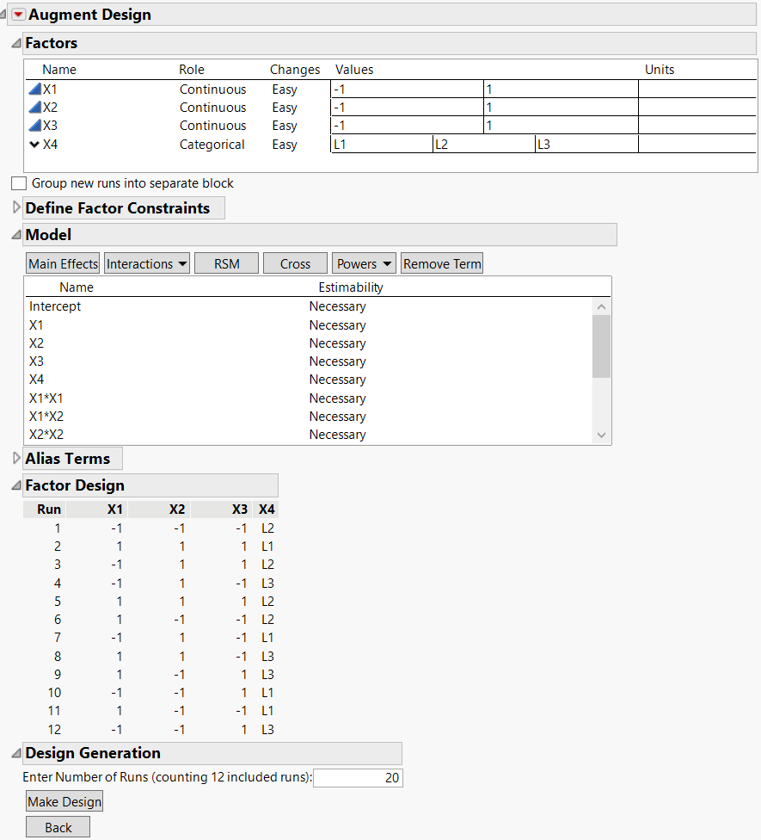Click the Easy changes value for X3
The image size is (761, 840).
click(x=284, y=126)
